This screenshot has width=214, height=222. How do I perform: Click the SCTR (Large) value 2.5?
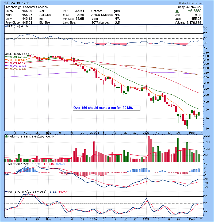(x=117, y=23)
